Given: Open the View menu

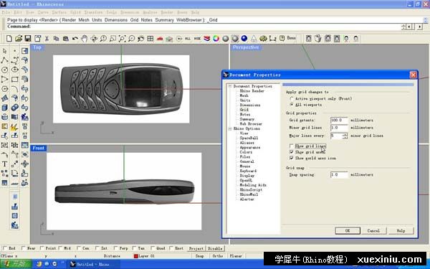Looking at the screenshot, I should pos(29,12).
